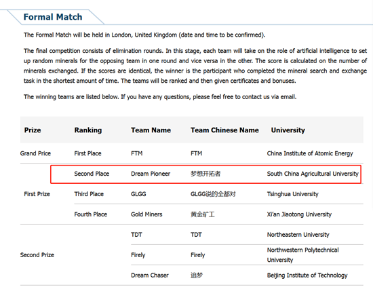Select the Ranking column header

tap(88, 130)
